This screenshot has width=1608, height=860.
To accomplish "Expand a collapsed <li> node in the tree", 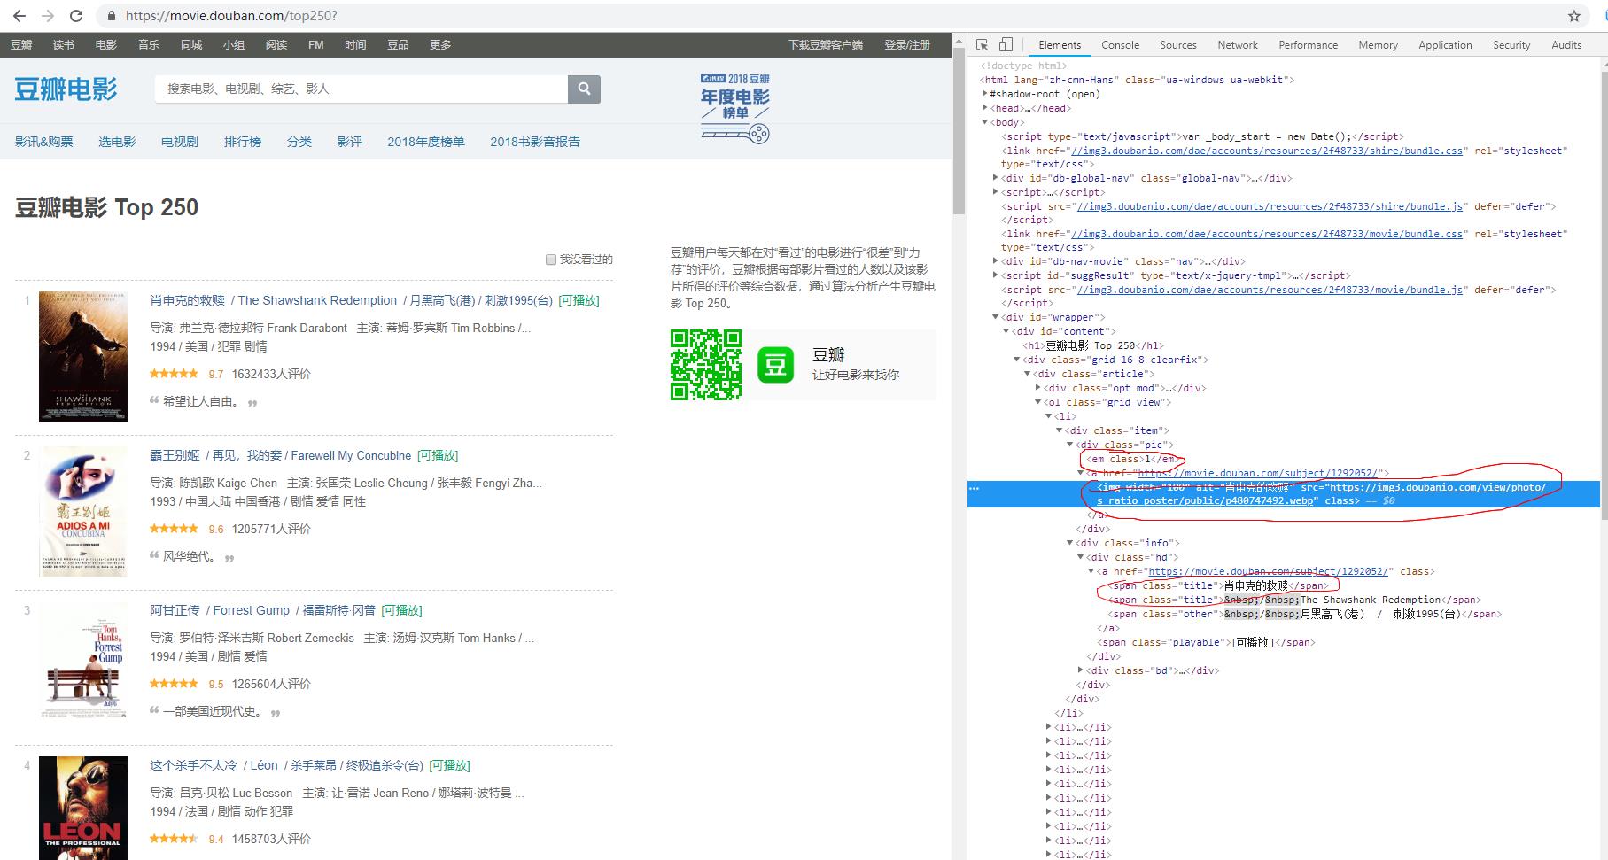I will click(1049, 726).
